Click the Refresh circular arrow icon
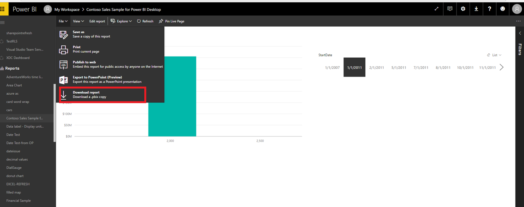 tap(139, 21)
